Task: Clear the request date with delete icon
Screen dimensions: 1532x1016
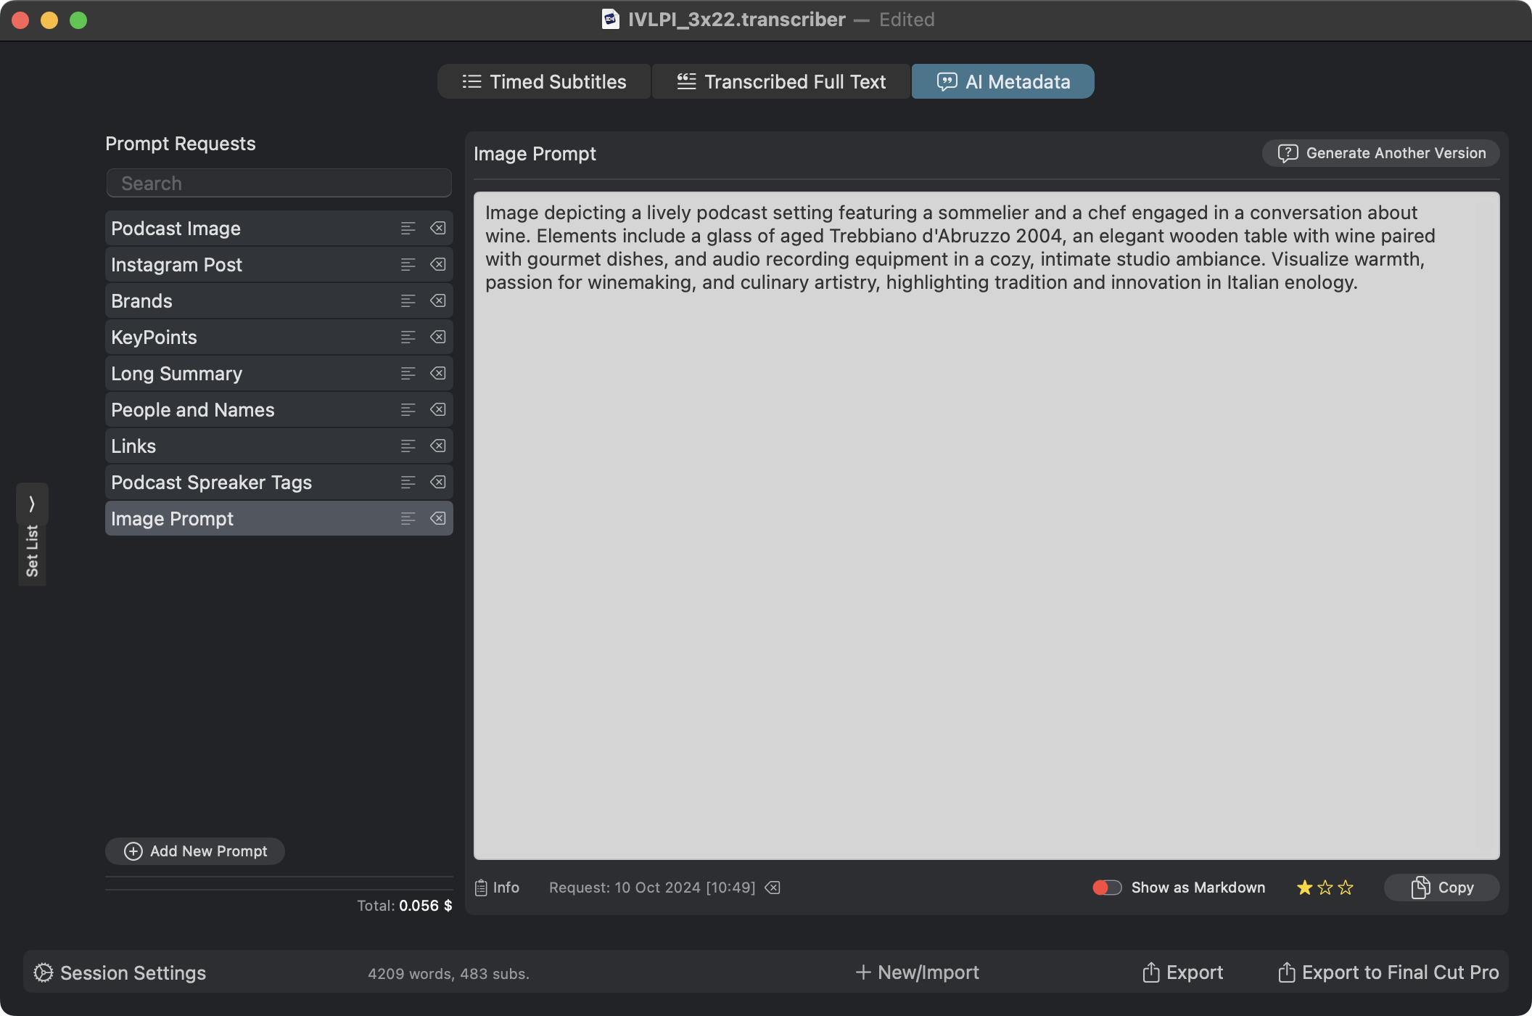Action: coord(773,888)
